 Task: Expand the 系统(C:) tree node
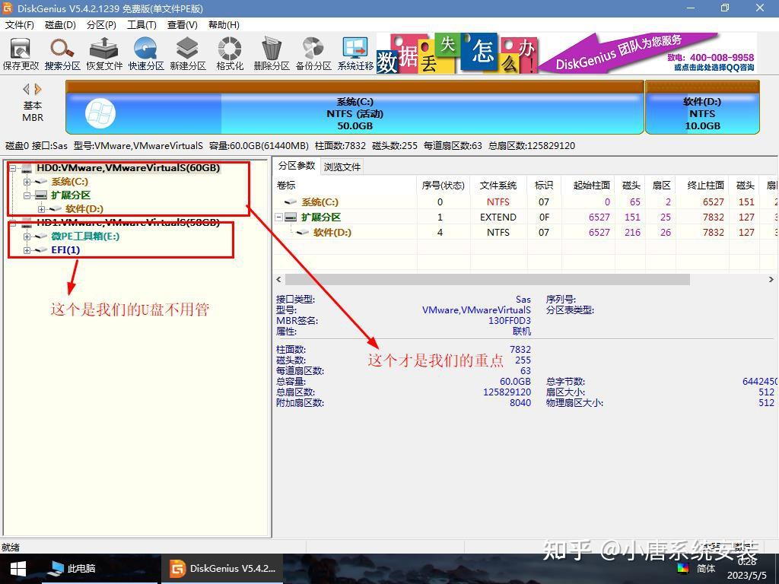tap(27, 182)
